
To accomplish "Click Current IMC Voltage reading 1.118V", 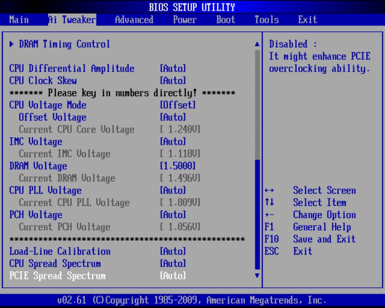I will [180, 154].
